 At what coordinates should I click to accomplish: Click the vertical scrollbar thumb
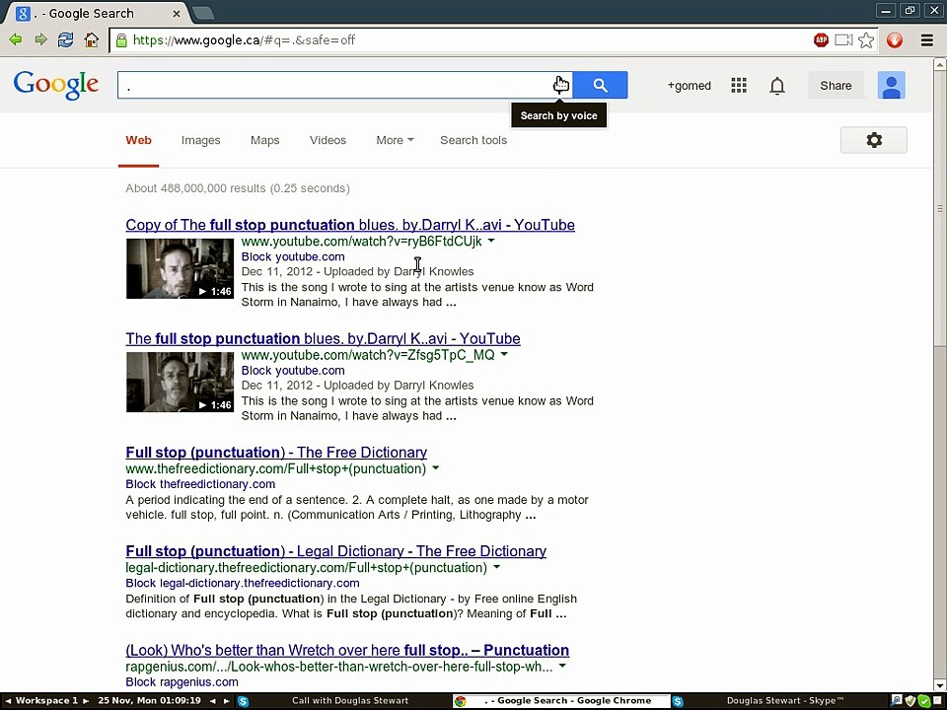(940, 208)
